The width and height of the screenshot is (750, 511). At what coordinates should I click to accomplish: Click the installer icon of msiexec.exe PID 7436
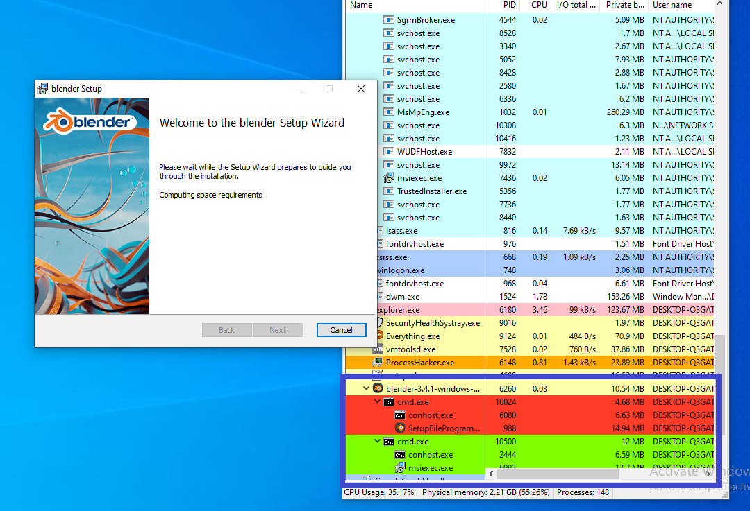tap(390, 177)
